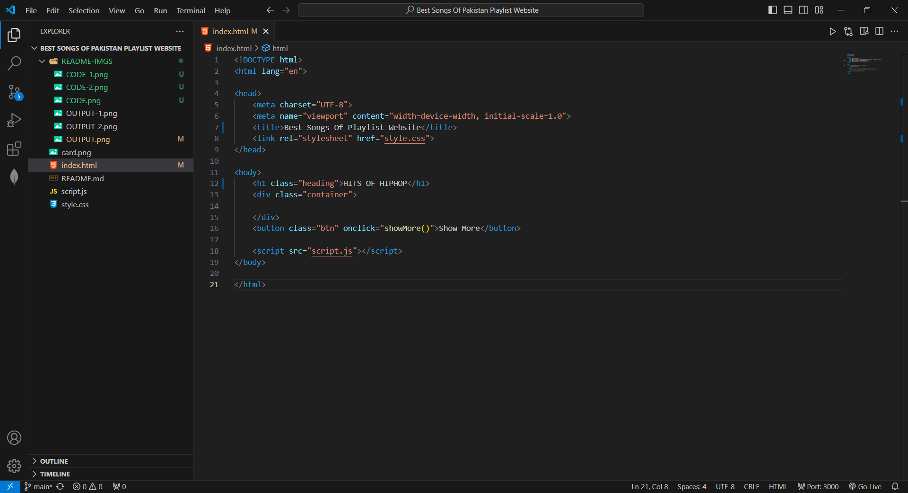
Task: Go forward with the right arrow
Action: click(x=286, y=10)
